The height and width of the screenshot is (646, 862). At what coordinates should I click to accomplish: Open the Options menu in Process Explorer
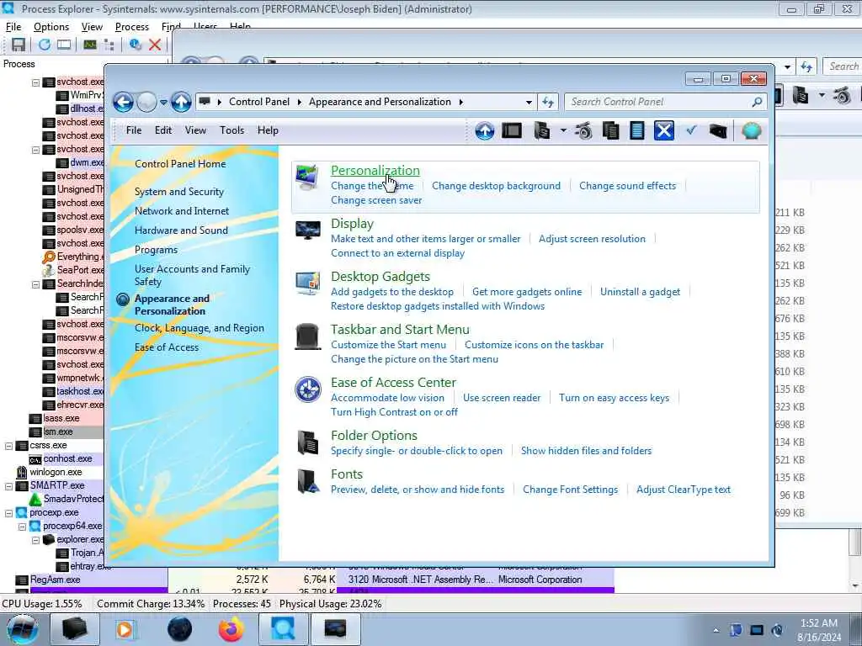(x=51, y=27)
